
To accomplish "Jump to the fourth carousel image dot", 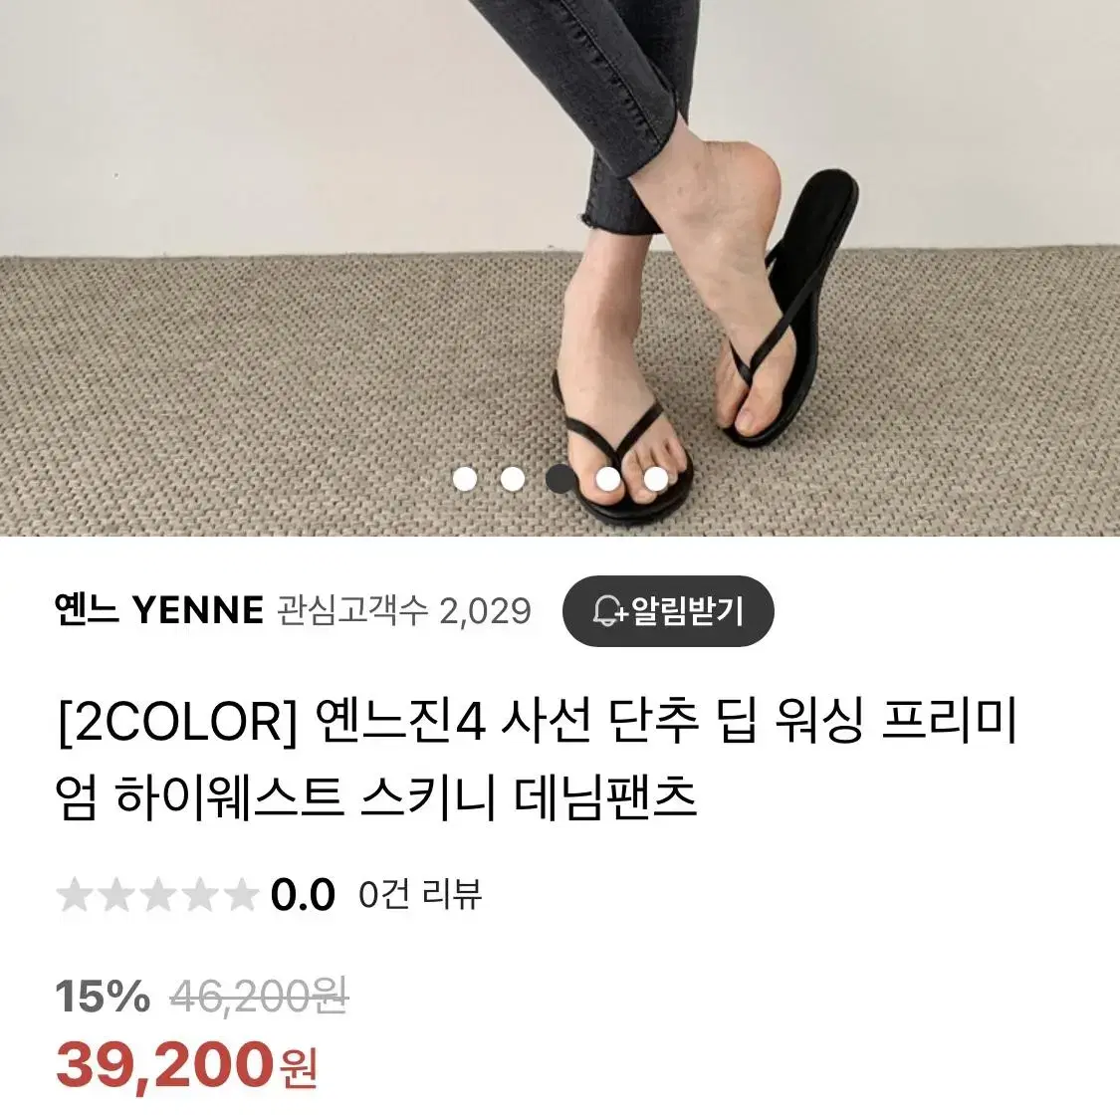I will [608, 479].
